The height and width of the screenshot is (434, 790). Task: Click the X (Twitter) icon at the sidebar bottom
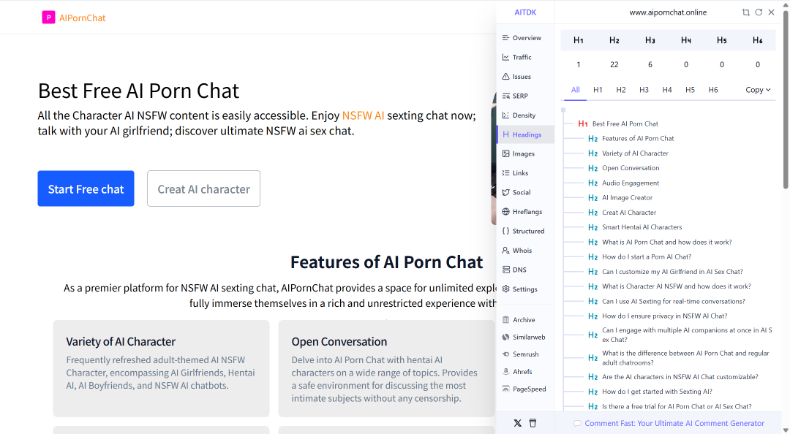pos(517,423)
